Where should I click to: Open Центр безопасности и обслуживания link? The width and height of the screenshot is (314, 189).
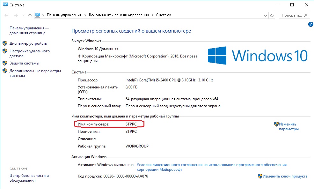tap(29, 178)
